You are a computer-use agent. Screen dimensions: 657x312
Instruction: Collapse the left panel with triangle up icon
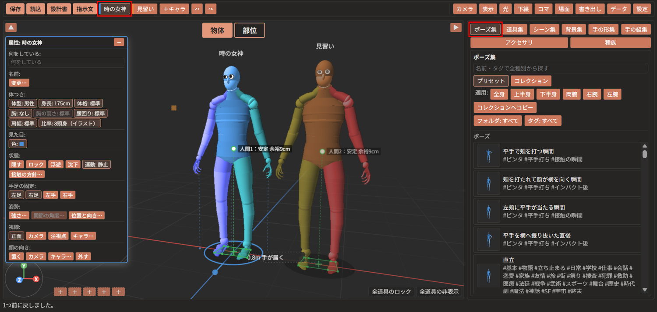pyautogui.click(x=11, y=28)
